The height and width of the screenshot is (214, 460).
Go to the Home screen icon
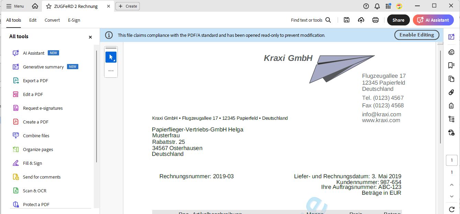[x=35, y=6]
